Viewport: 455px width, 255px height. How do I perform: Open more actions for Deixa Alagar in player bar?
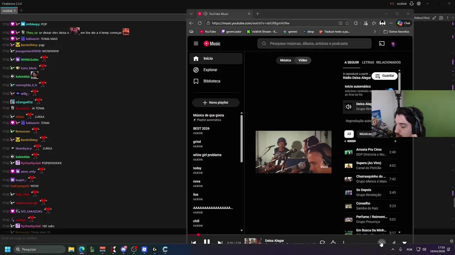coord(344,243)
